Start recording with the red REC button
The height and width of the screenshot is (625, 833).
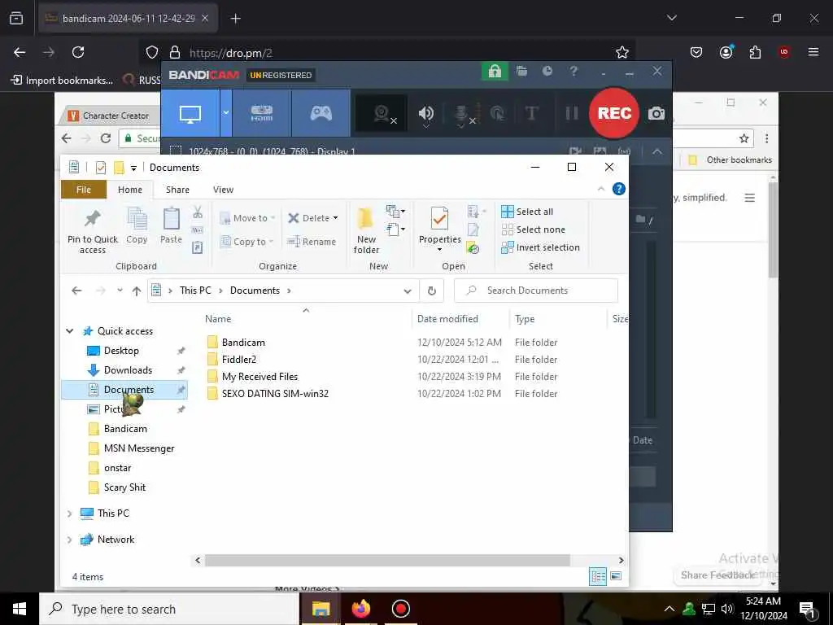[x=614, y=113]
